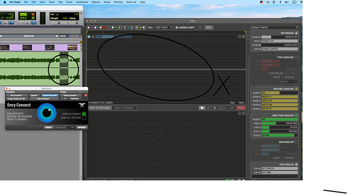Select the star-shaped pointer tool

(x=202, y=108)
